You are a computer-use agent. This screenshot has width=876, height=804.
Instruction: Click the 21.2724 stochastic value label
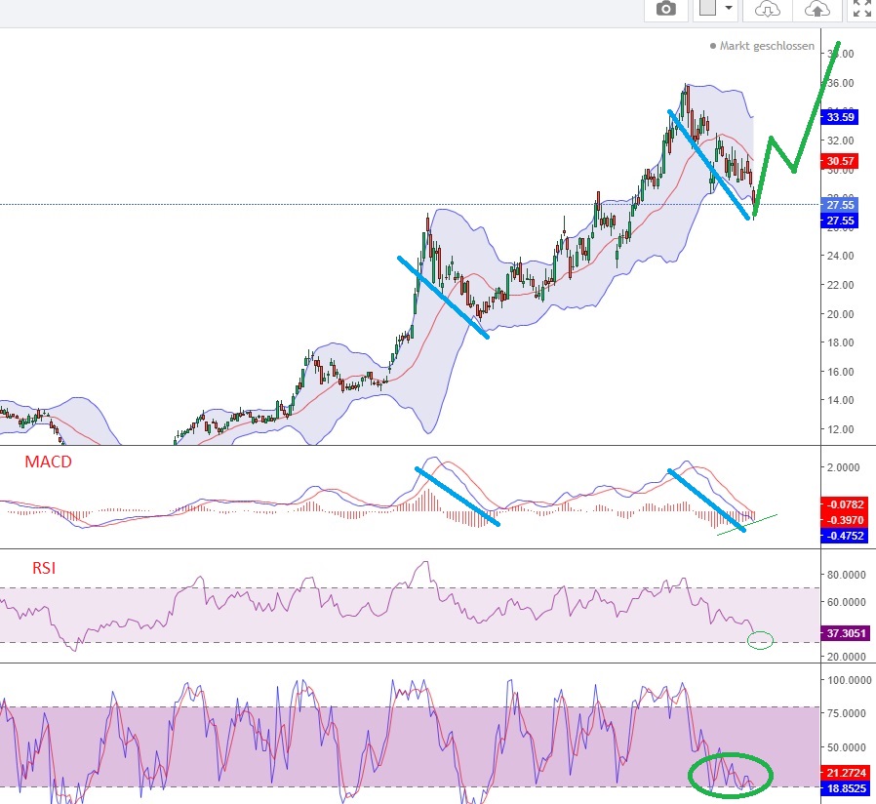846,773
